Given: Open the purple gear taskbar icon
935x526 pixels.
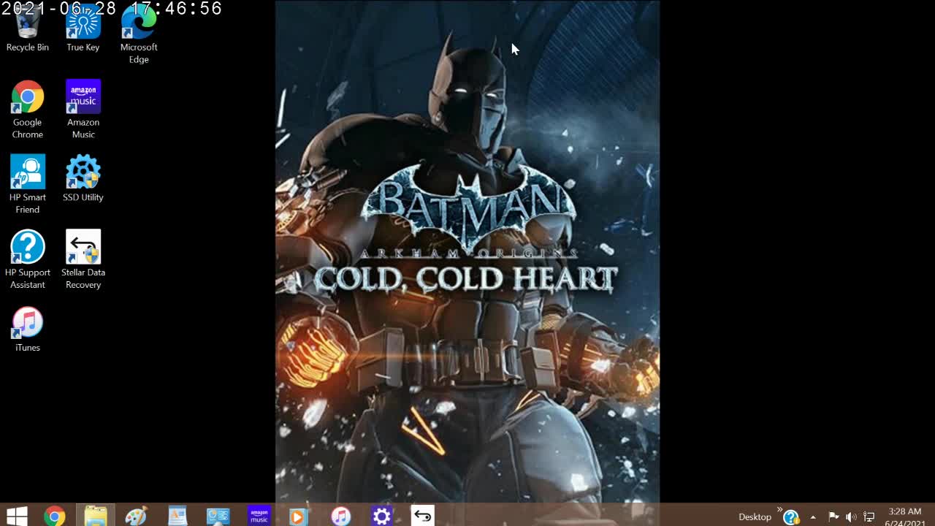Looking at the screenshot, I should point(382,516).
